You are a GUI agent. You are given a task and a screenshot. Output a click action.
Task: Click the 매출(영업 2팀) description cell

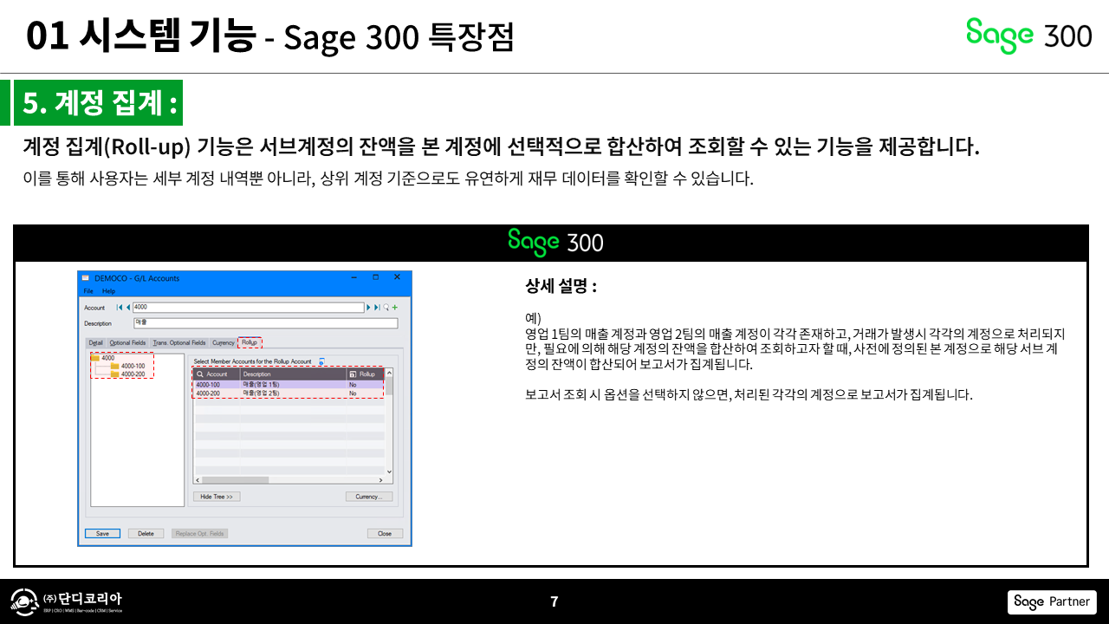[x=294, y=393]
